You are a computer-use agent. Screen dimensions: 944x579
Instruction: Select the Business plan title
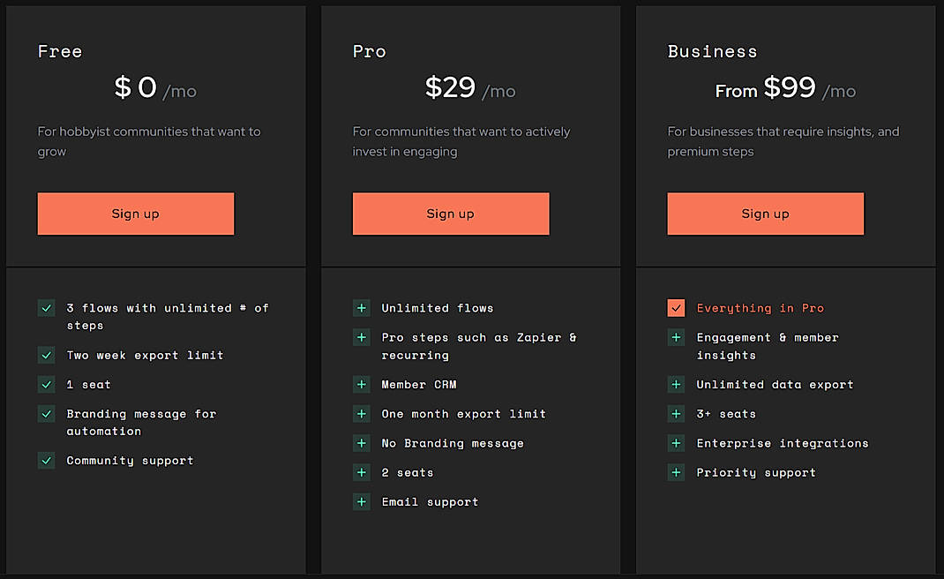coord(712,51)
